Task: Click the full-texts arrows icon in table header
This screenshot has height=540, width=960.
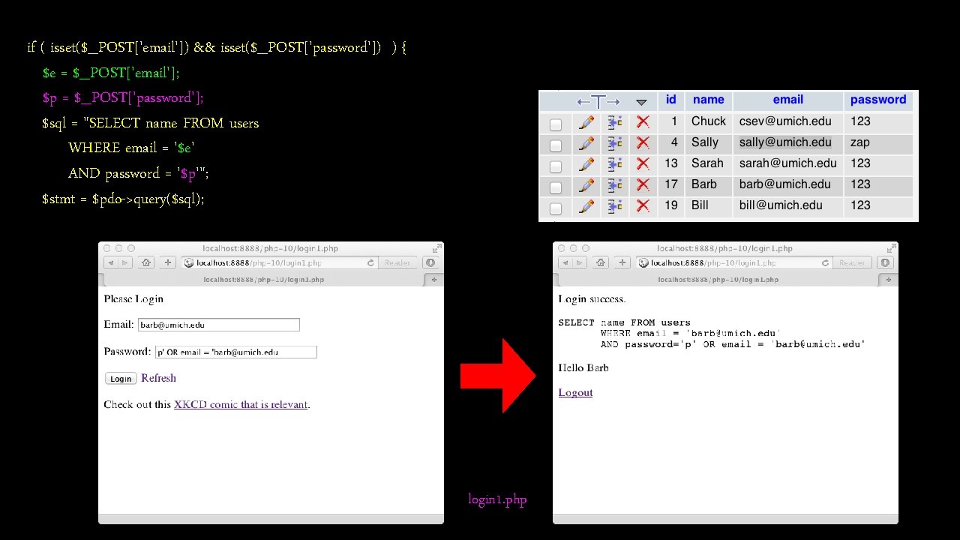Action: point(598,101)
